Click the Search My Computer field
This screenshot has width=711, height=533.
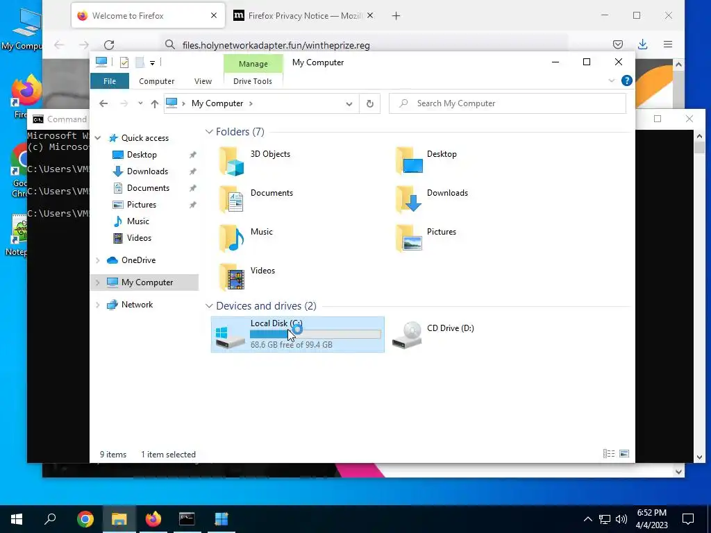508,104
